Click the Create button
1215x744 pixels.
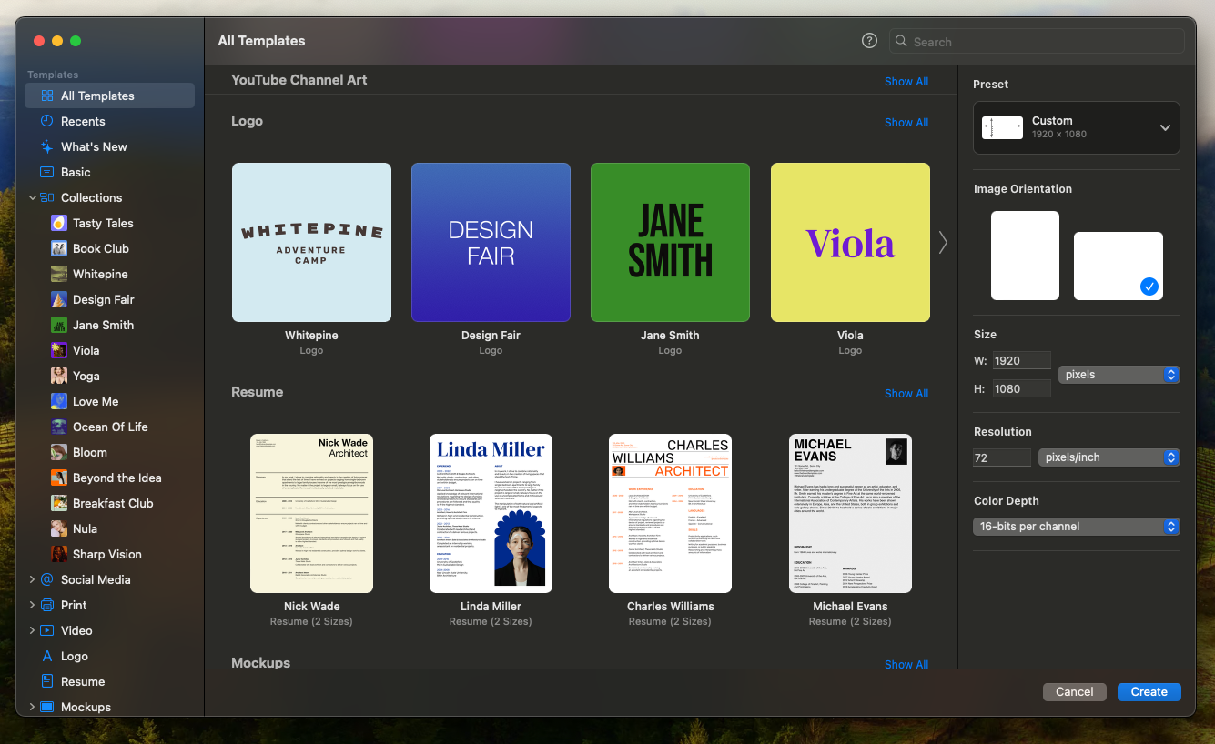1149,692
